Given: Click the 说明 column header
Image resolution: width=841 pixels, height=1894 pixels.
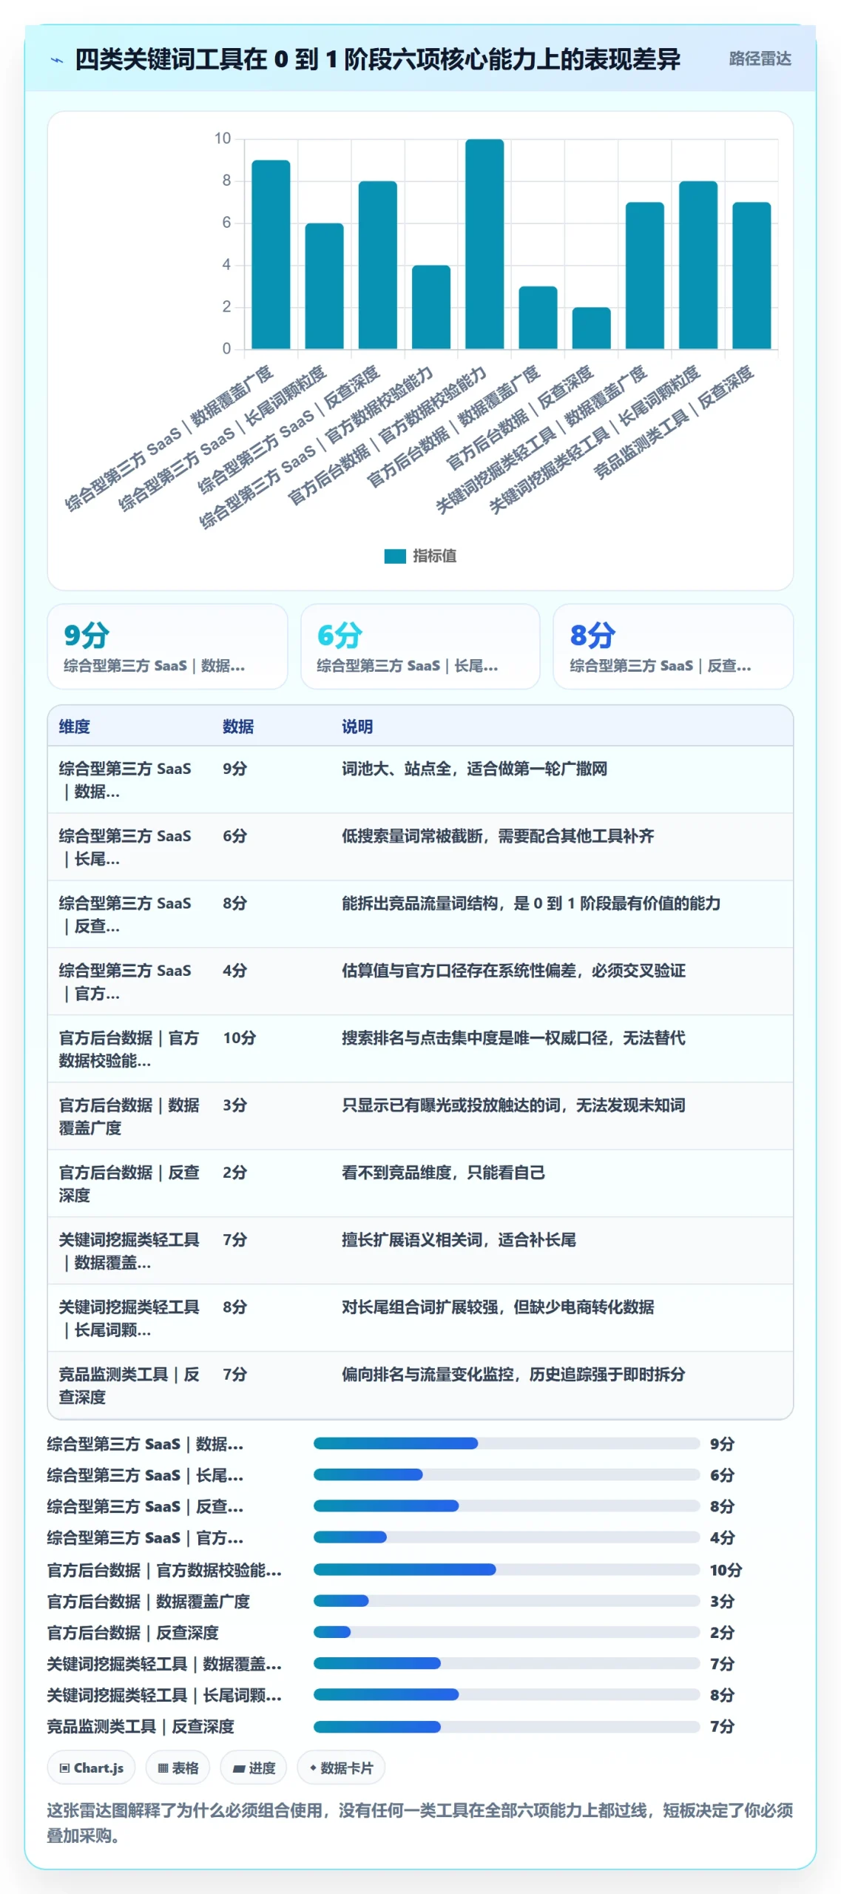Looking at the screenshot, I should [x=357, y=727].
